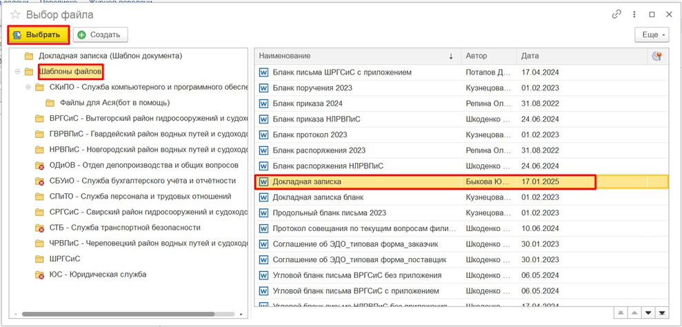Select file Продольный бланк письма 2023
Screen dimensions: 682x327
329,213
